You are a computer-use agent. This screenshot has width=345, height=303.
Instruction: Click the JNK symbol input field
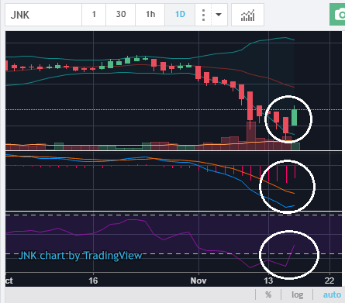click(43, 15)
